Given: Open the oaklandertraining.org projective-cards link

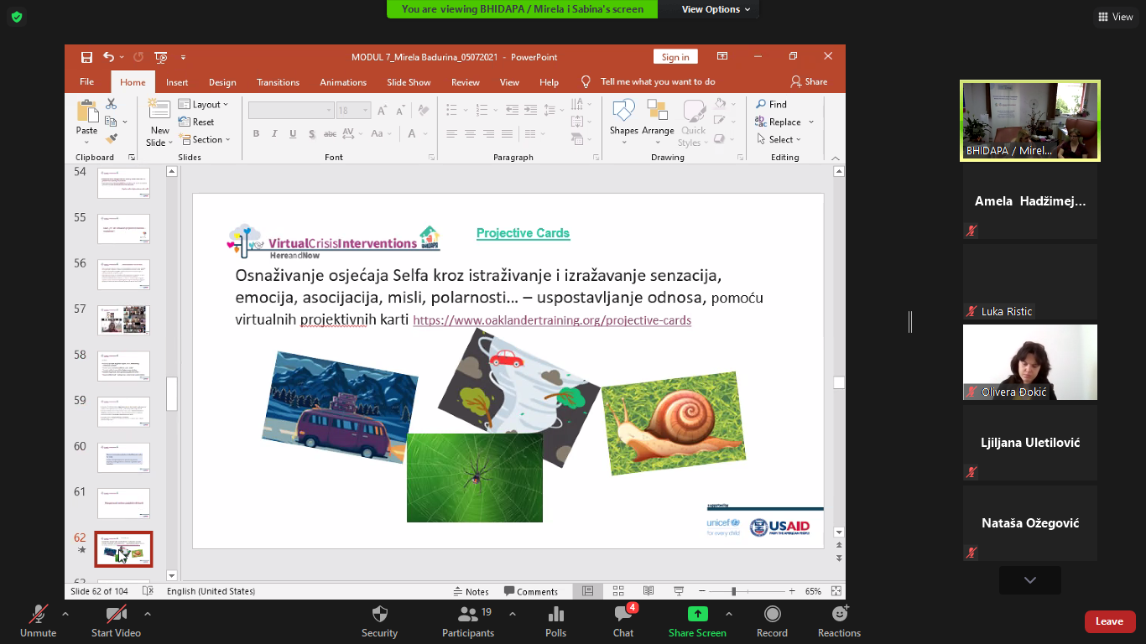Looking at the screenshot, I should coord(551,320).
